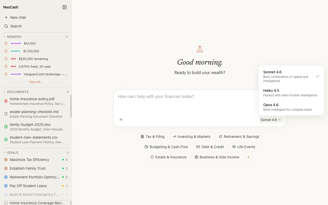Click the View all... memory link

click(36, 82)
